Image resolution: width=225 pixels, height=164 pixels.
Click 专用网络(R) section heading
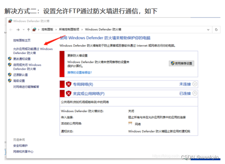(x=83, y=84)
